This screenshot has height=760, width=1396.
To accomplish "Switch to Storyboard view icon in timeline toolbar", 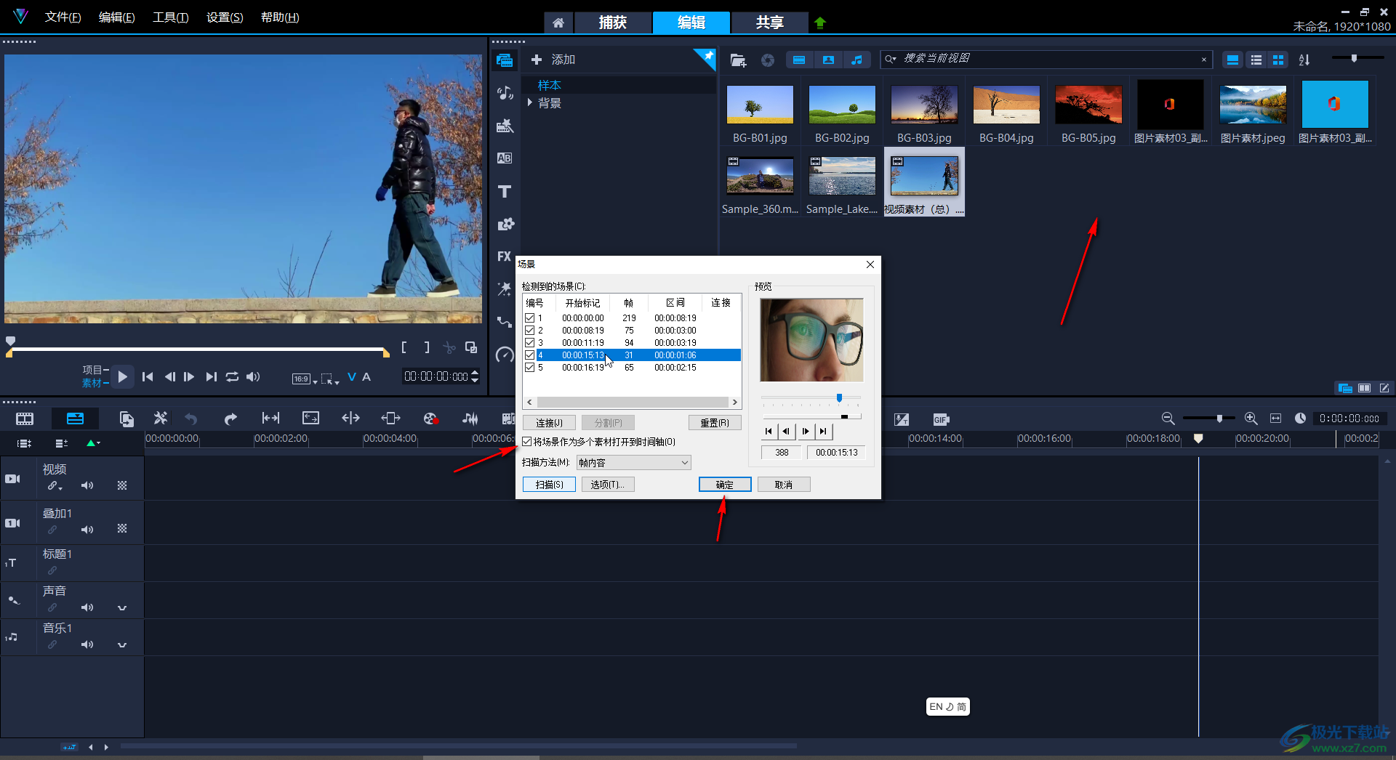I will tap(25, 419).
